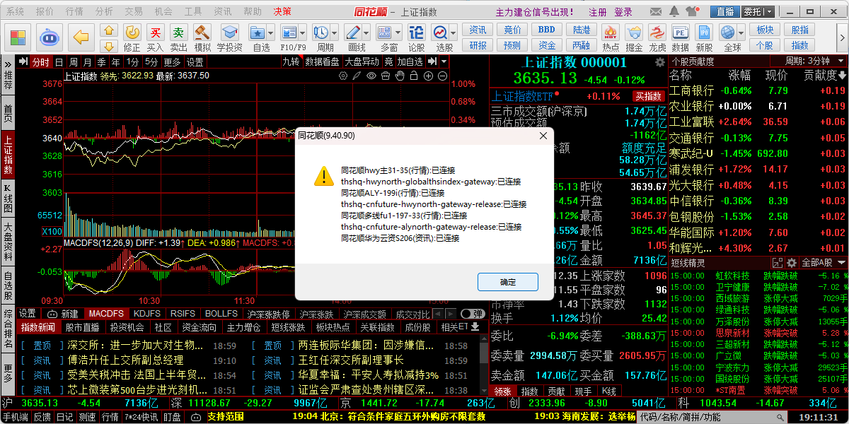Sort by 贡献度 column arrow

click(x=842, y=76)
